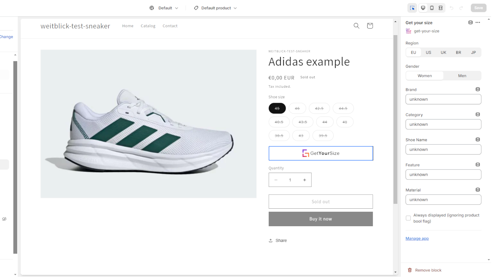Click the left panel scroll down arrow
Viewport: 492px width, 277px height.
(15, 274)
